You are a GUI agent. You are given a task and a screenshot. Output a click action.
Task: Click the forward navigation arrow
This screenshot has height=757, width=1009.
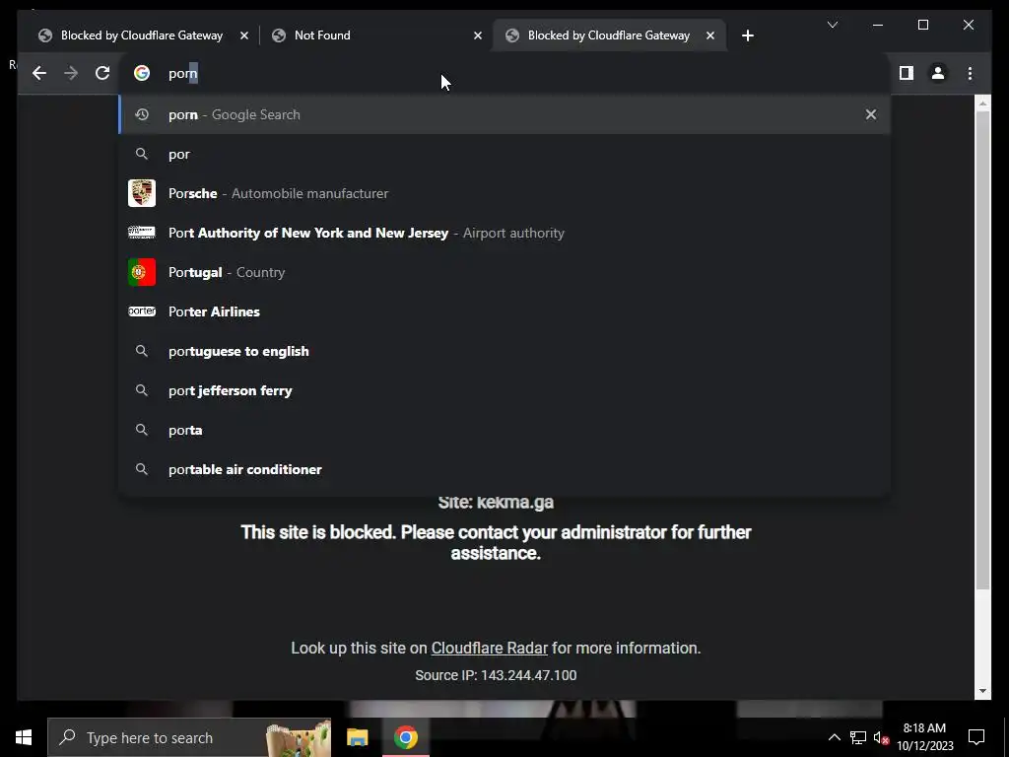tap(71, 73)
